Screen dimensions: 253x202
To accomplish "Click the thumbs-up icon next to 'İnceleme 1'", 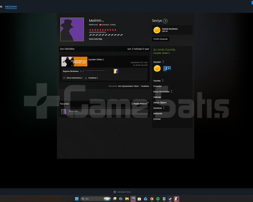I will [x=86, y=78].
